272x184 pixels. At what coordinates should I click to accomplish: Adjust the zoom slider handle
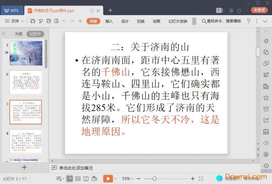click(x=155, y=179)
